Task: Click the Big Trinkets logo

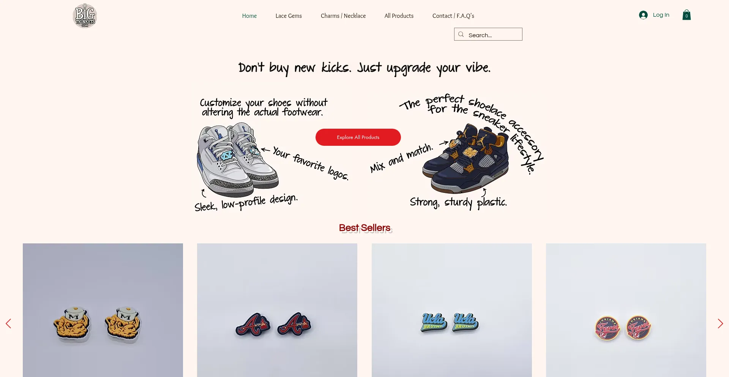Action: pyautogui.click(x=85, y=16)
